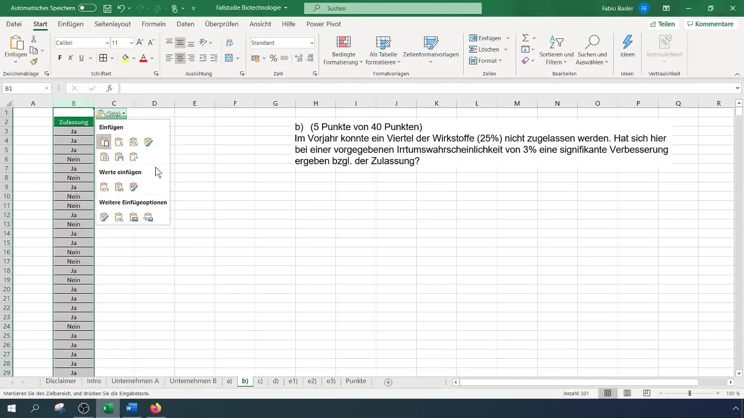This screenshot has width=744, height=418.
Task: Switch to Page Layout view in status bar
Action: tap(627, 393)
